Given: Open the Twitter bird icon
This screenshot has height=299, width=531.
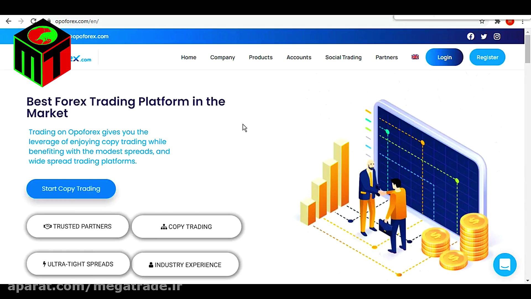Looking at the screenshot, I should click(484, 37).
